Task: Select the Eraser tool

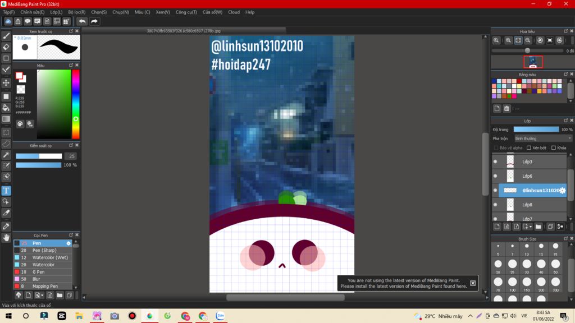Action: 6,47
